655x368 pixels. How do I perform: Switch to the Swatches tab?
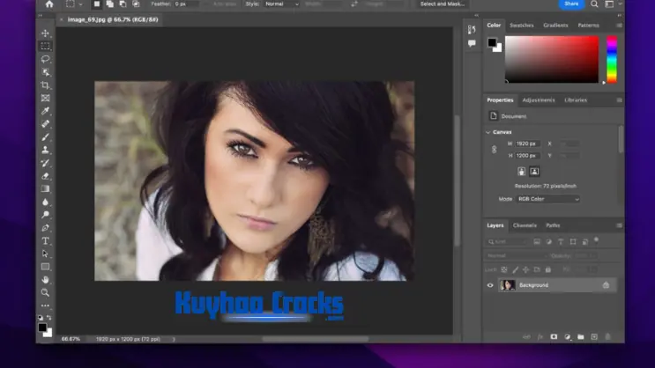[x=522, y=26]
